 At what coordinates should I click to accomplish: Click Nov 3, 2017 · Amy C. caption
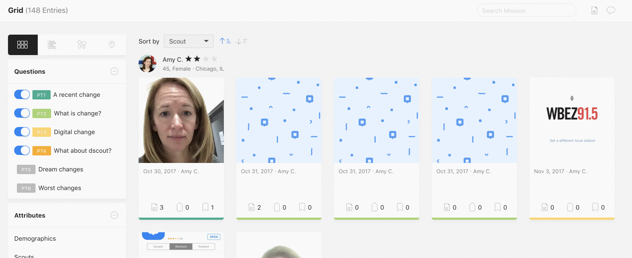point(560,171)
